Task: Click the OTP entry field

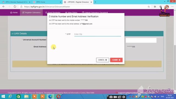Action: pos(98,34)
